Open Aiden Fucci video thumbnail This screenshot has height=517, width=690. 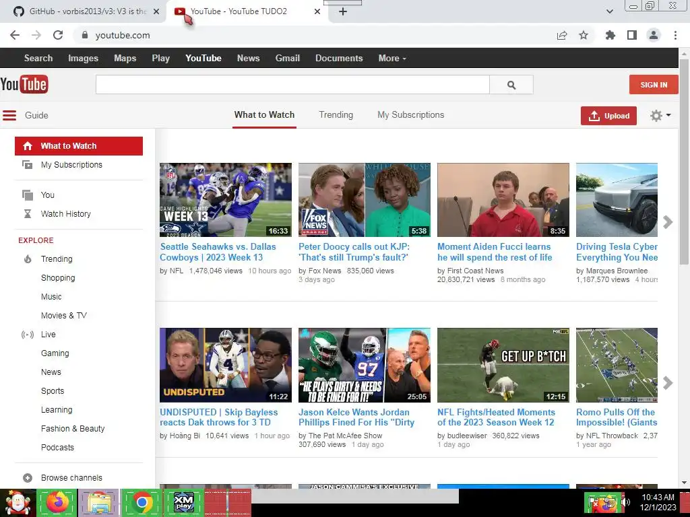click(x=503, y=200)
